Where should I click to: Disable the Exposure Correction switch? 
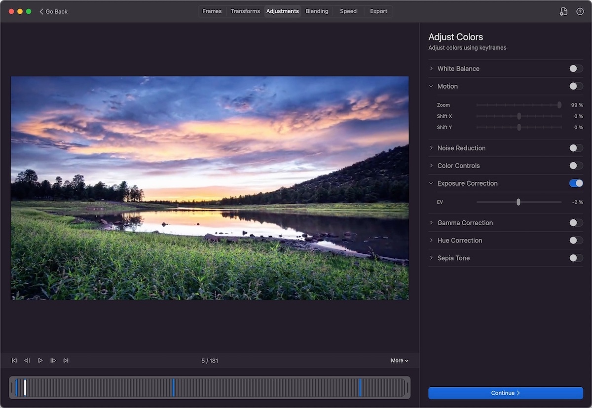click(x=576, y=183)
